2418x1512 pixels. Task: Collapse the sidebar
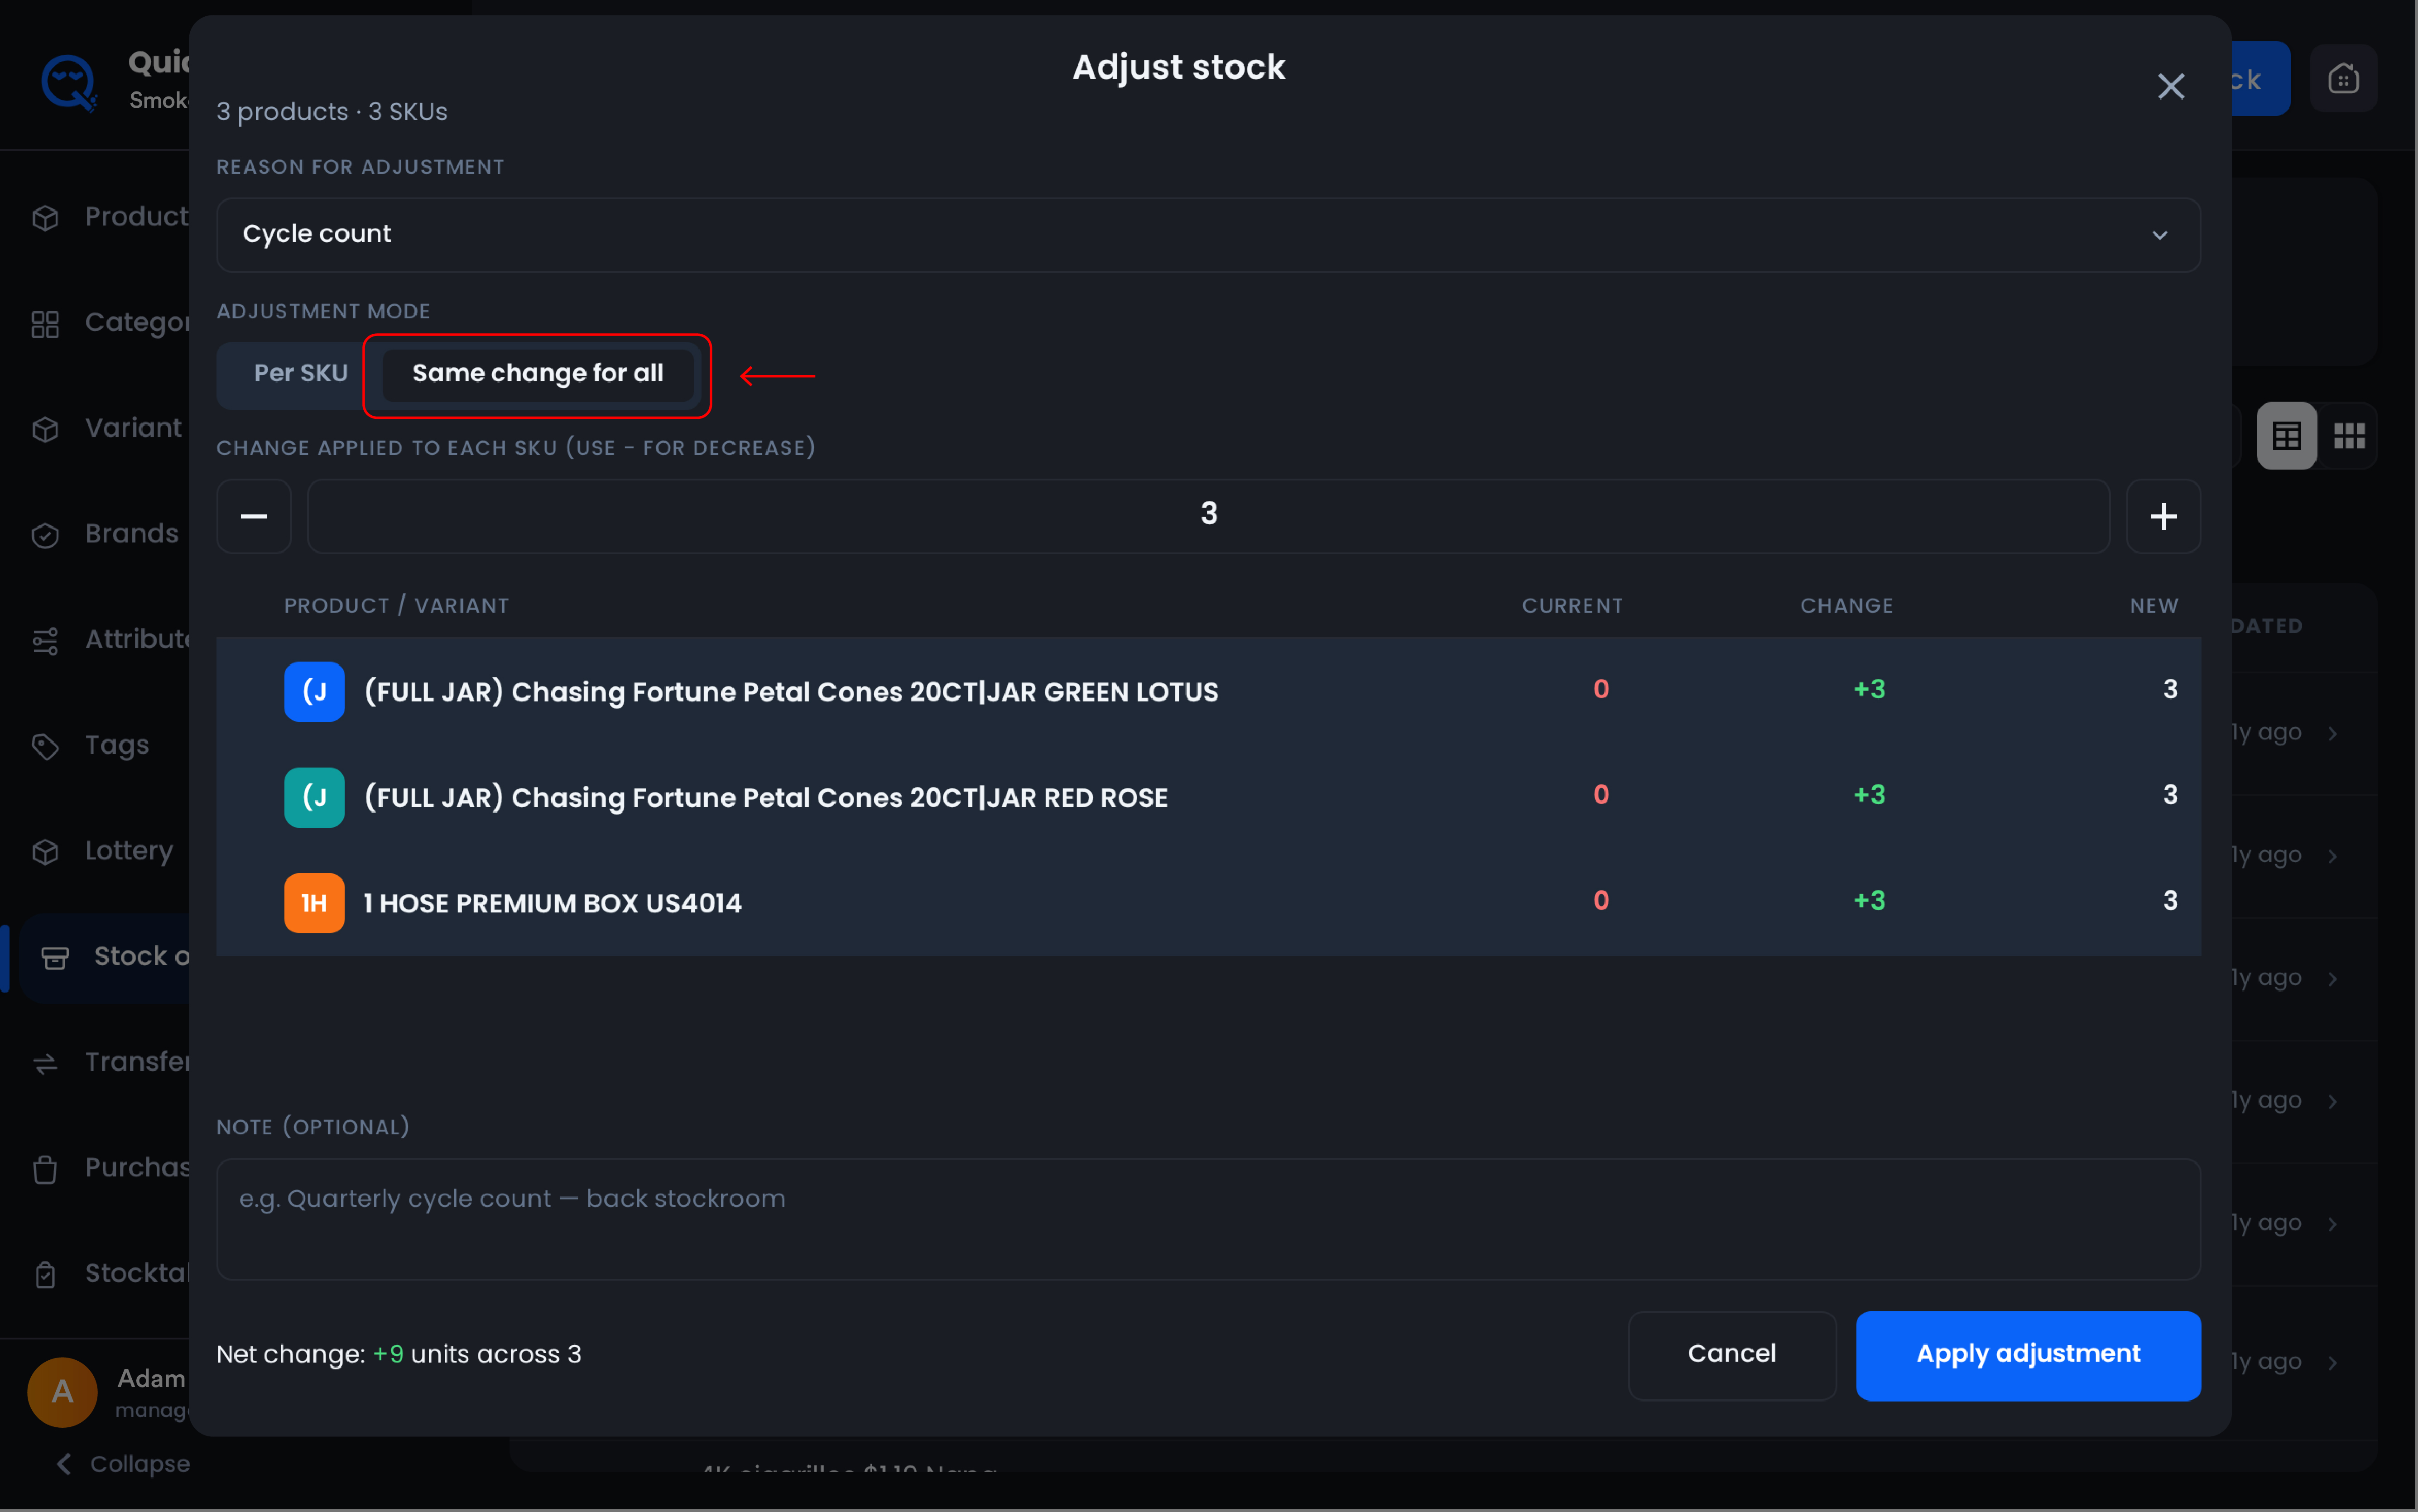pyautogui.click(x=123, y=1464)
